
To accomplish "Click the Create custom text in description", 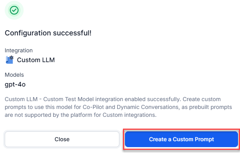I will (202, 99).
